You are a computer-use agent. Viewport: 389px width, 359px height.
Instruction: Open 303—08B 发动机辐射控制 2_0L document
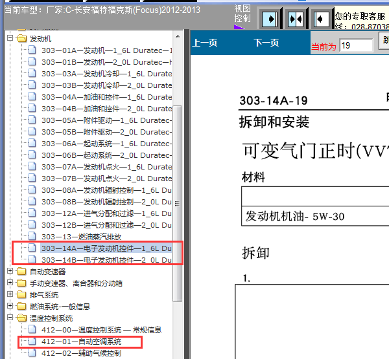107,202
